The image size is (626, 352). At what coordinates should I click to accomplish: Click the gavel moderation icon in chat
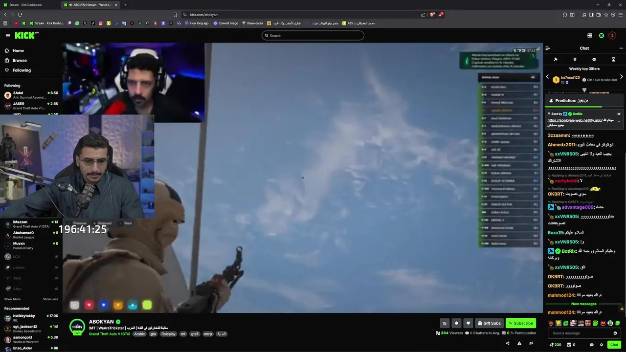[556, 60]
